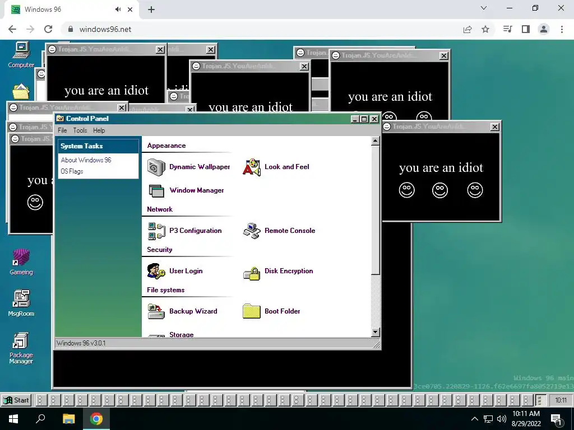Open Windows volume control in the tray
This screenshot has width=574, height=430.
(502, 419)
